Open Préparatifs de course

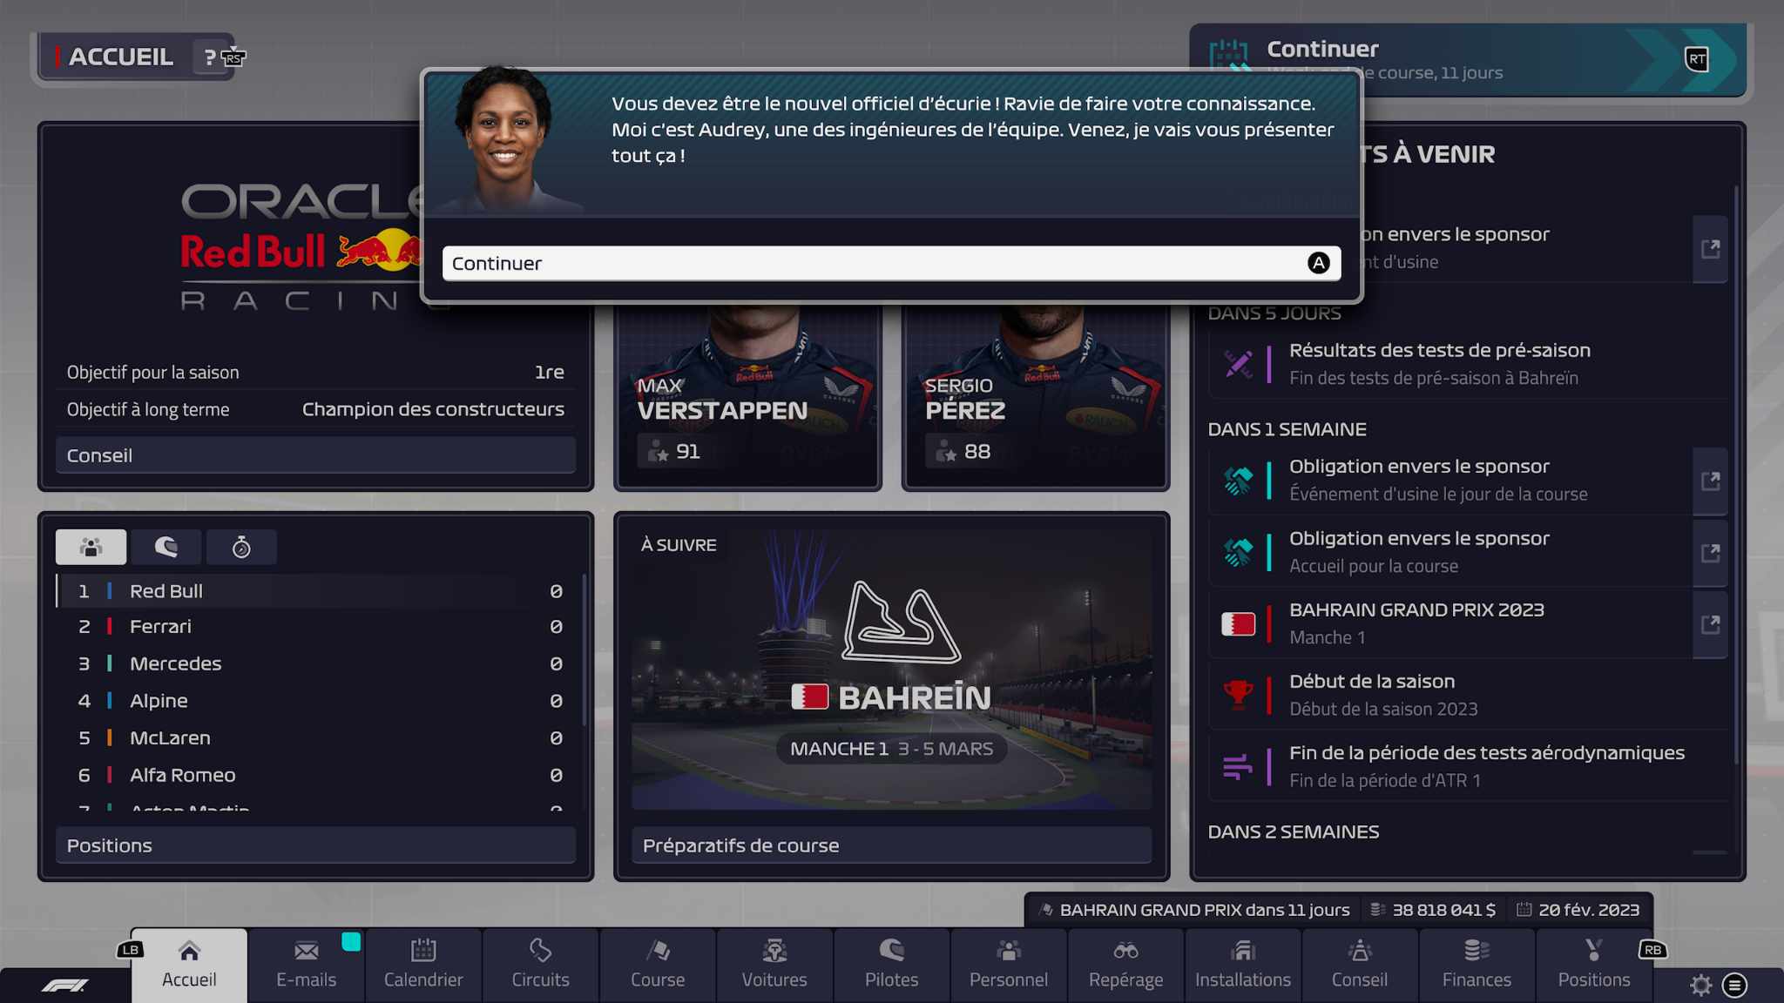click(x=891, y=845)
